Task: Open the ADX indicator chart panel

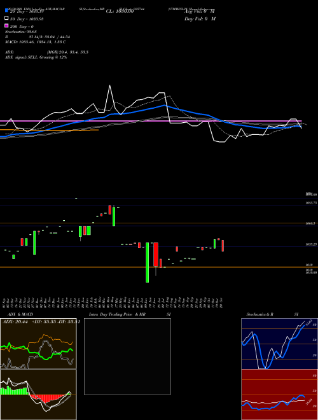Action: [38, 344]
